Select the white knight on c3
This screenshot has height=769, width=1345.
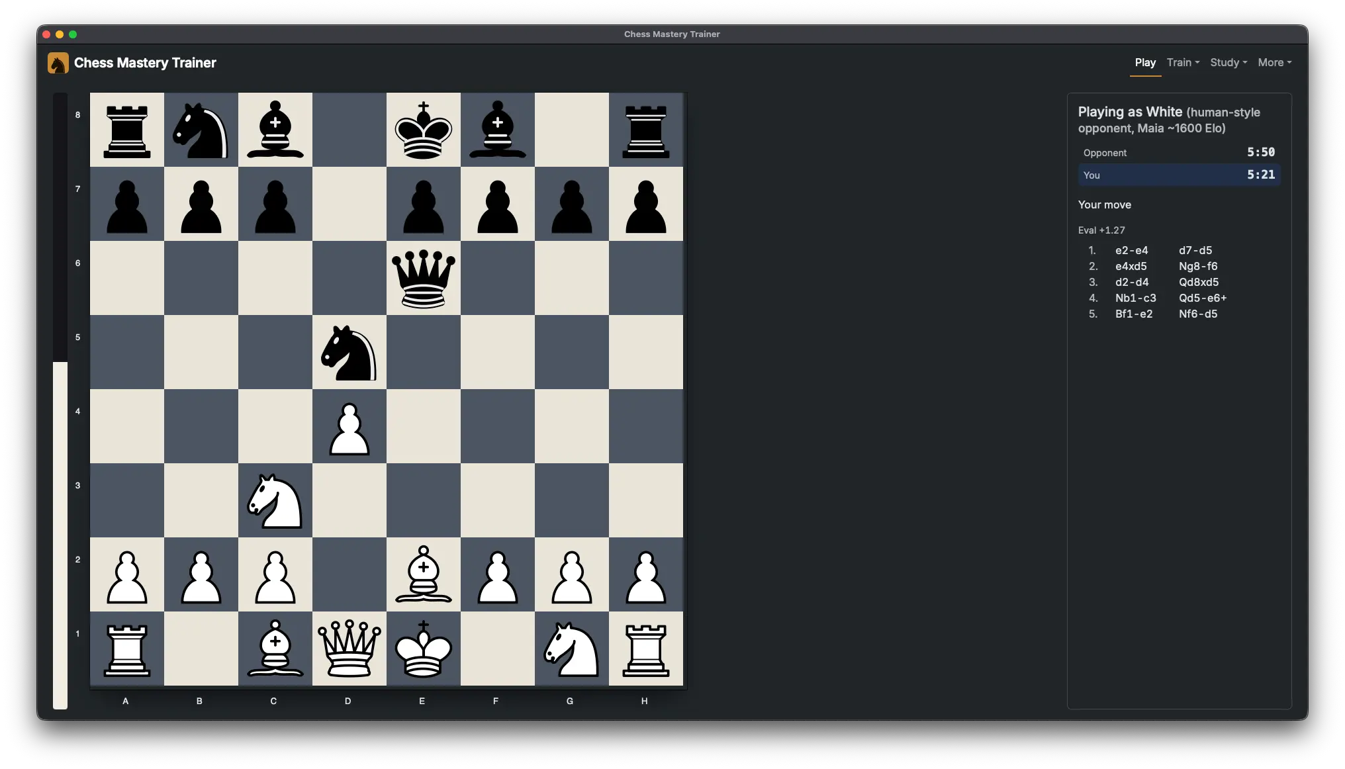pyautogui.click(x=275, y=500)
